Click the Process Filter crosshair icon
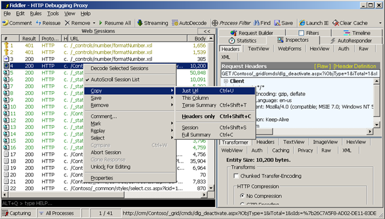385x219 pixels. (x=215, y=23)
